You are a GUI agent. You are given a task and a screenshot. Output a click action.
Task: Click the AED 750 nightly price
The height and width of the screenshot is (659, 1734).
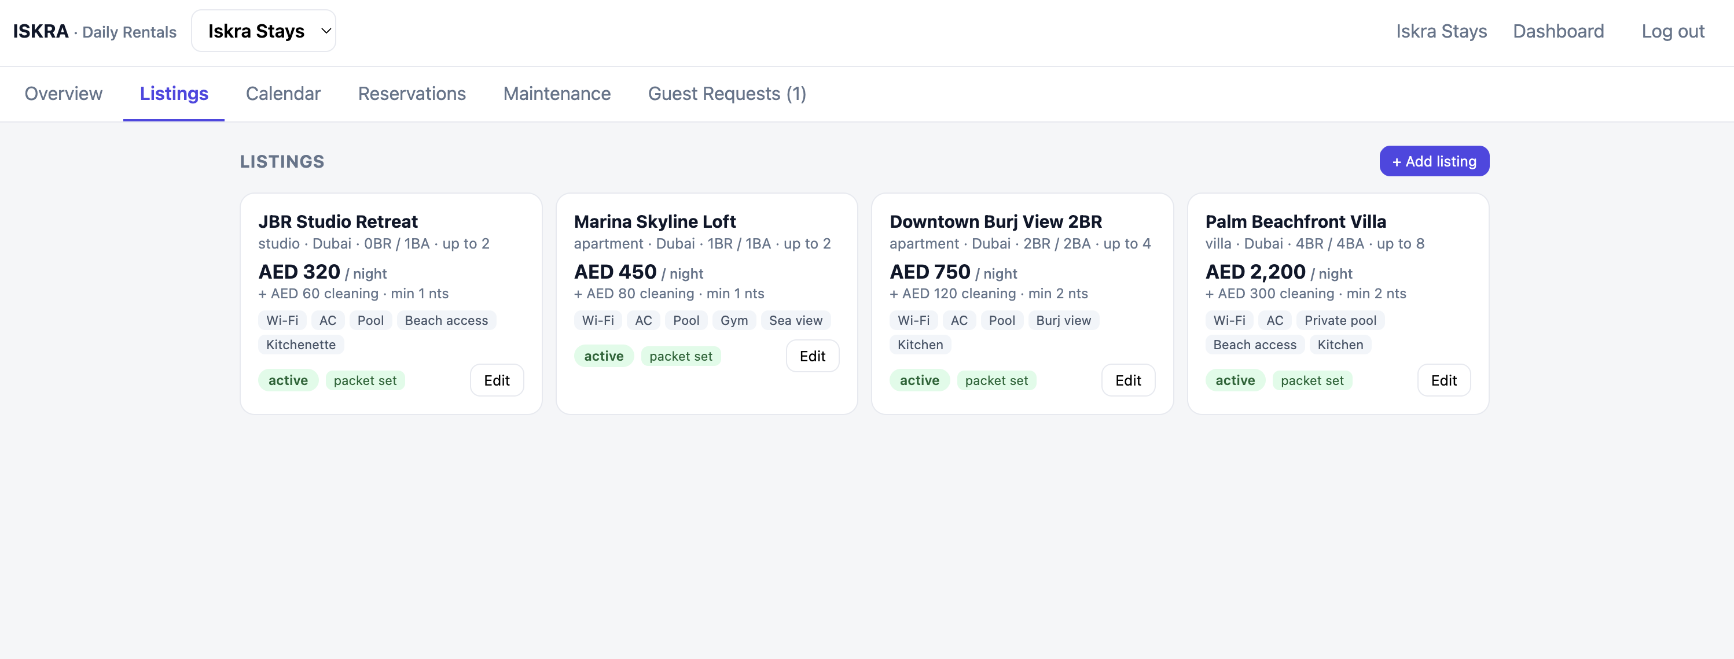[953, 272]
